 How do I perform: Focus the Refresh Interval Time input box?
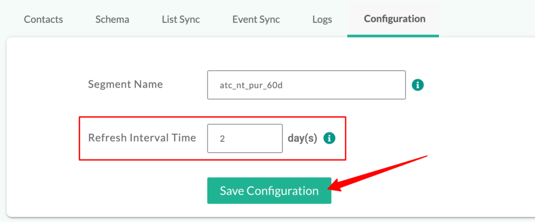coord(245,138)
